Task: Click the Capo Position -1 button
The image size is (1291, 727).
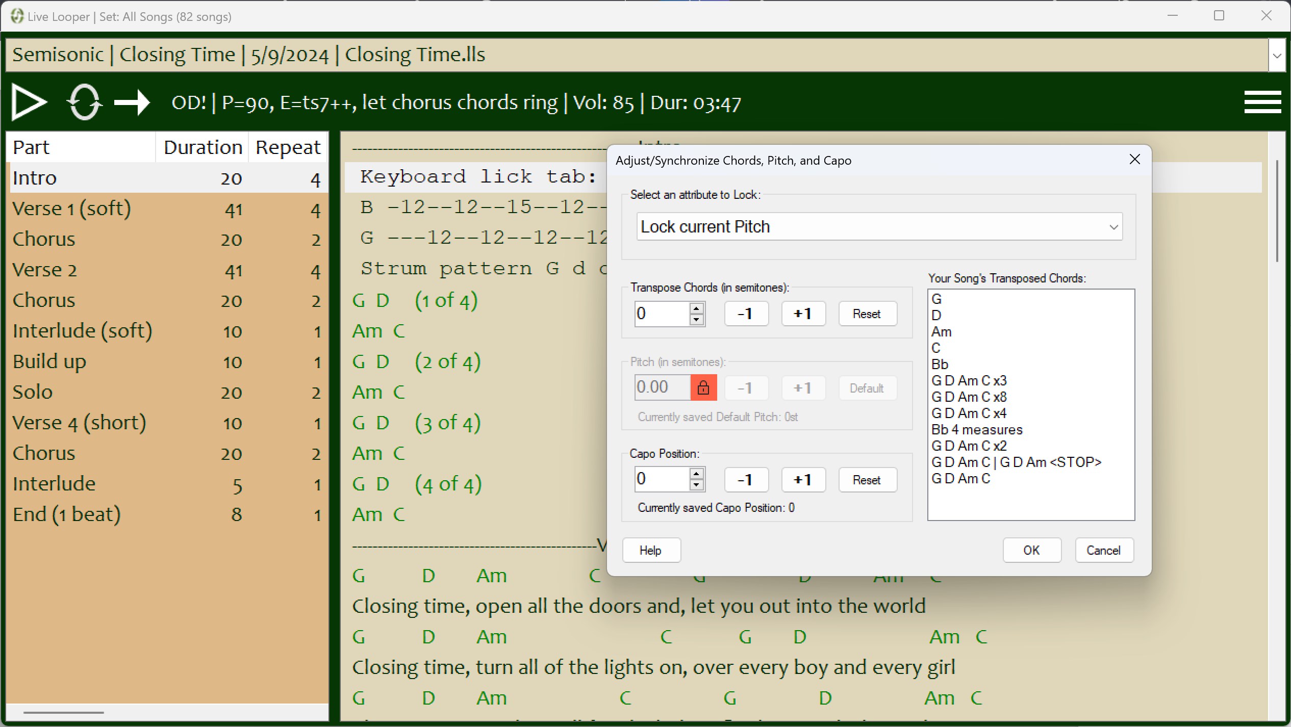Action: coord(746,480)
